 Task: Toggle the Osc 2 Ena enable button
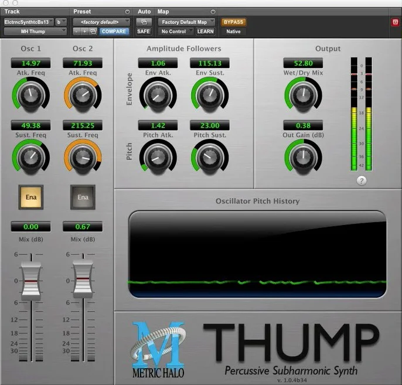(83, 197)
